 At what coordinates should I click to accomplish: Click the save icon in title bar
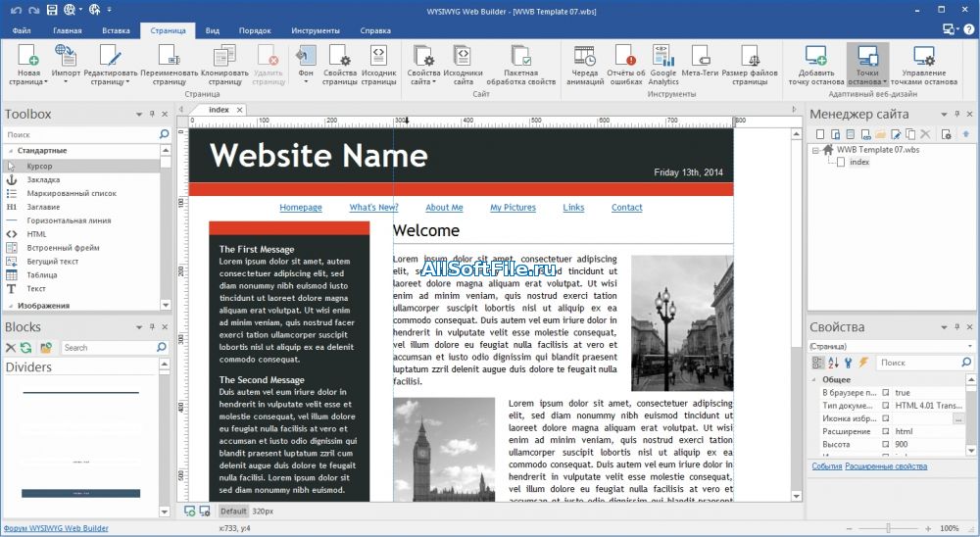point(52,10)
